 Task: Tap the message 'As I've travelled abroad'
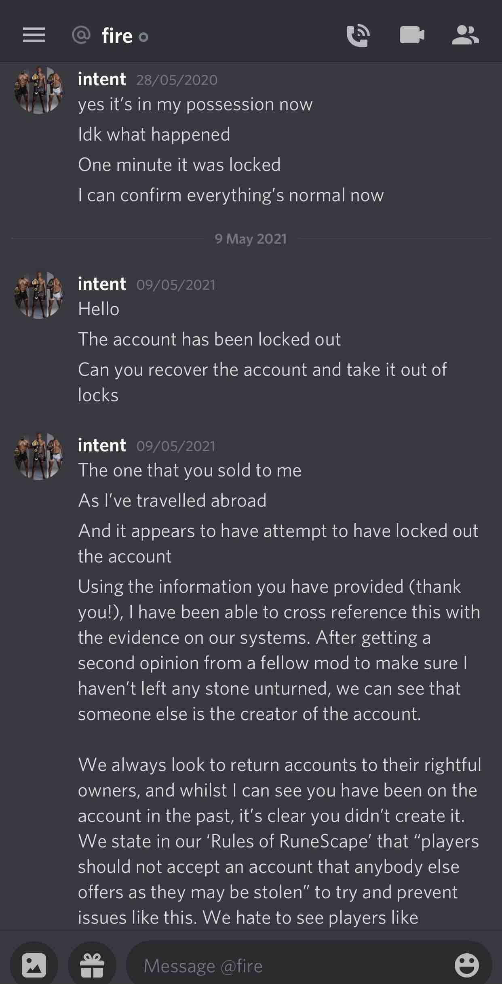172,501
